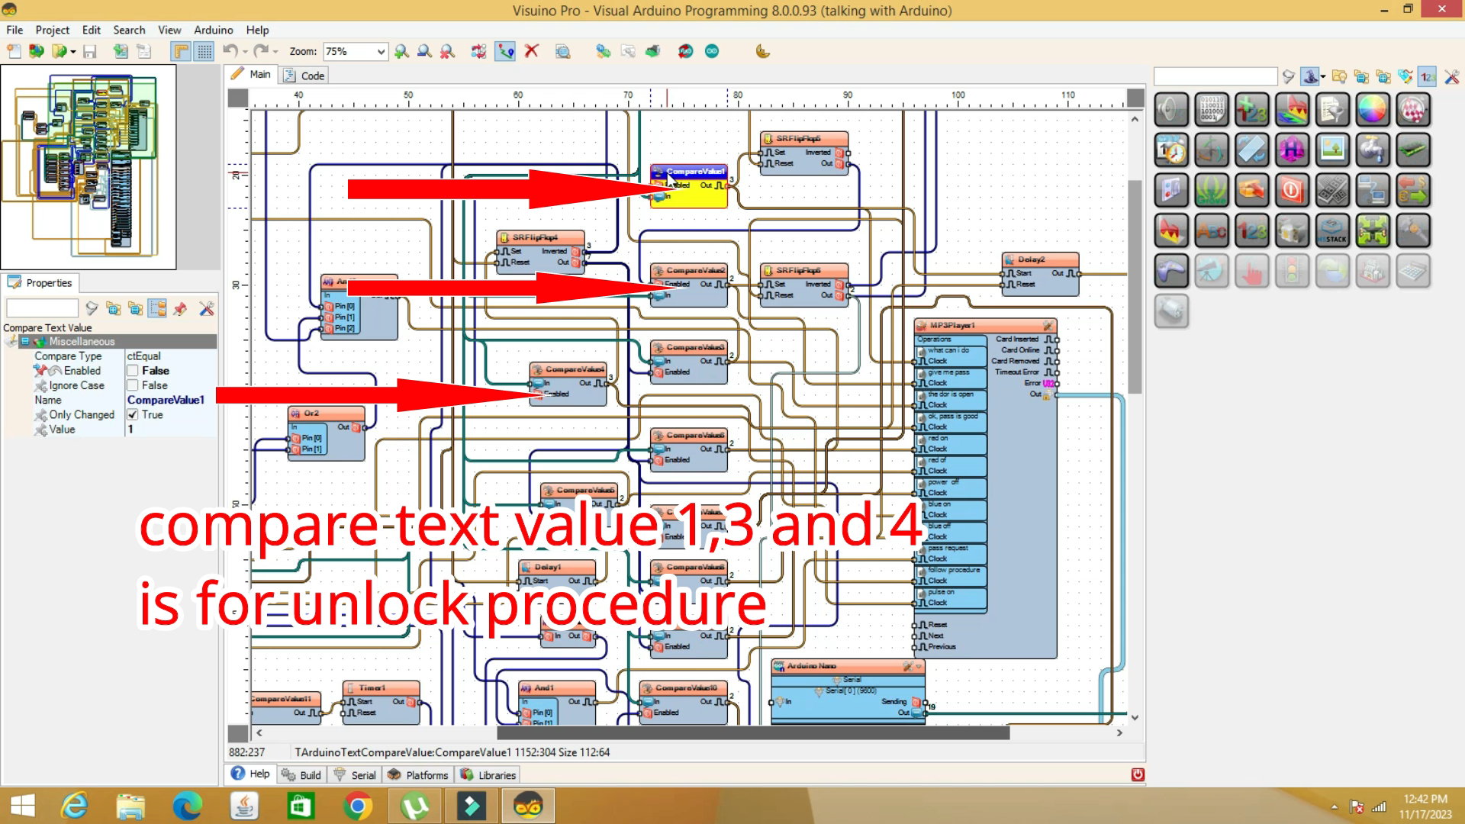Toggle the Ignore Case property checkbox
The height and width of the screenshot is (824, 1465).
click(x=133, y=385)
